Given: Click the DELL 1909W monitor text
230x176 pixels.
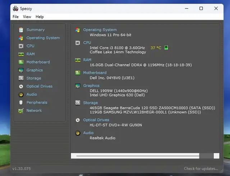Looking at the screenshot, I should point(119,91).
